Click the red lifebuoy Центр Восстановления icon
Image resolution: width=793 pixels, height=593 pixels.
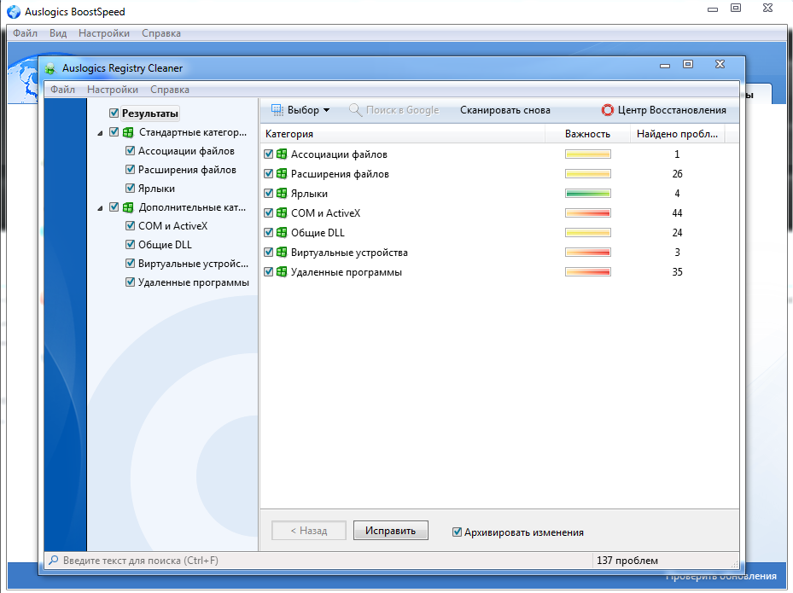(608, 110)
